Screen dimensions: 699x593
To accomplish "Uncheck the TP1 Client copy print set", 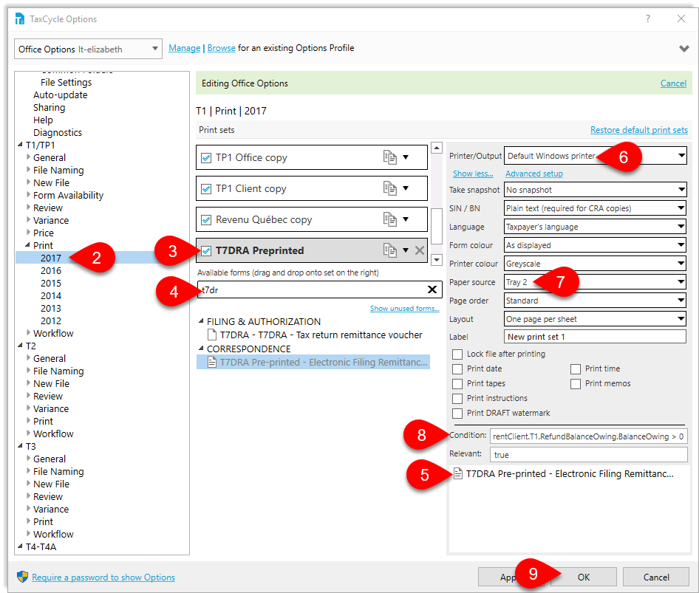I will pos(206,189).
